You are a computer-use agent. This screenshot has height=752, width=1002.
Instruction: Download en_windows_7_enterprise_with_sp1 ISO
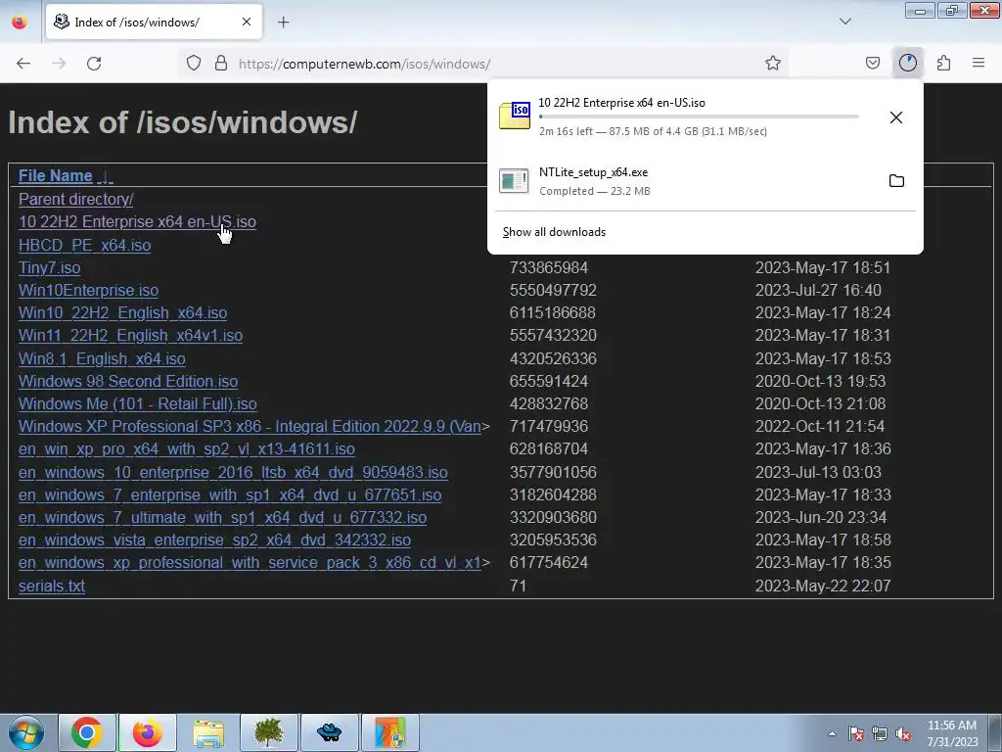coord(230,494)
